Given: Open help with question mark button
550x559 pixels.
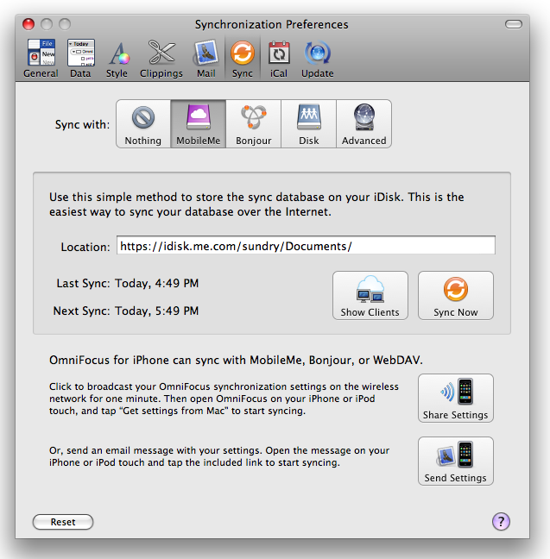Looking at the screenshot, I should 501,522.
